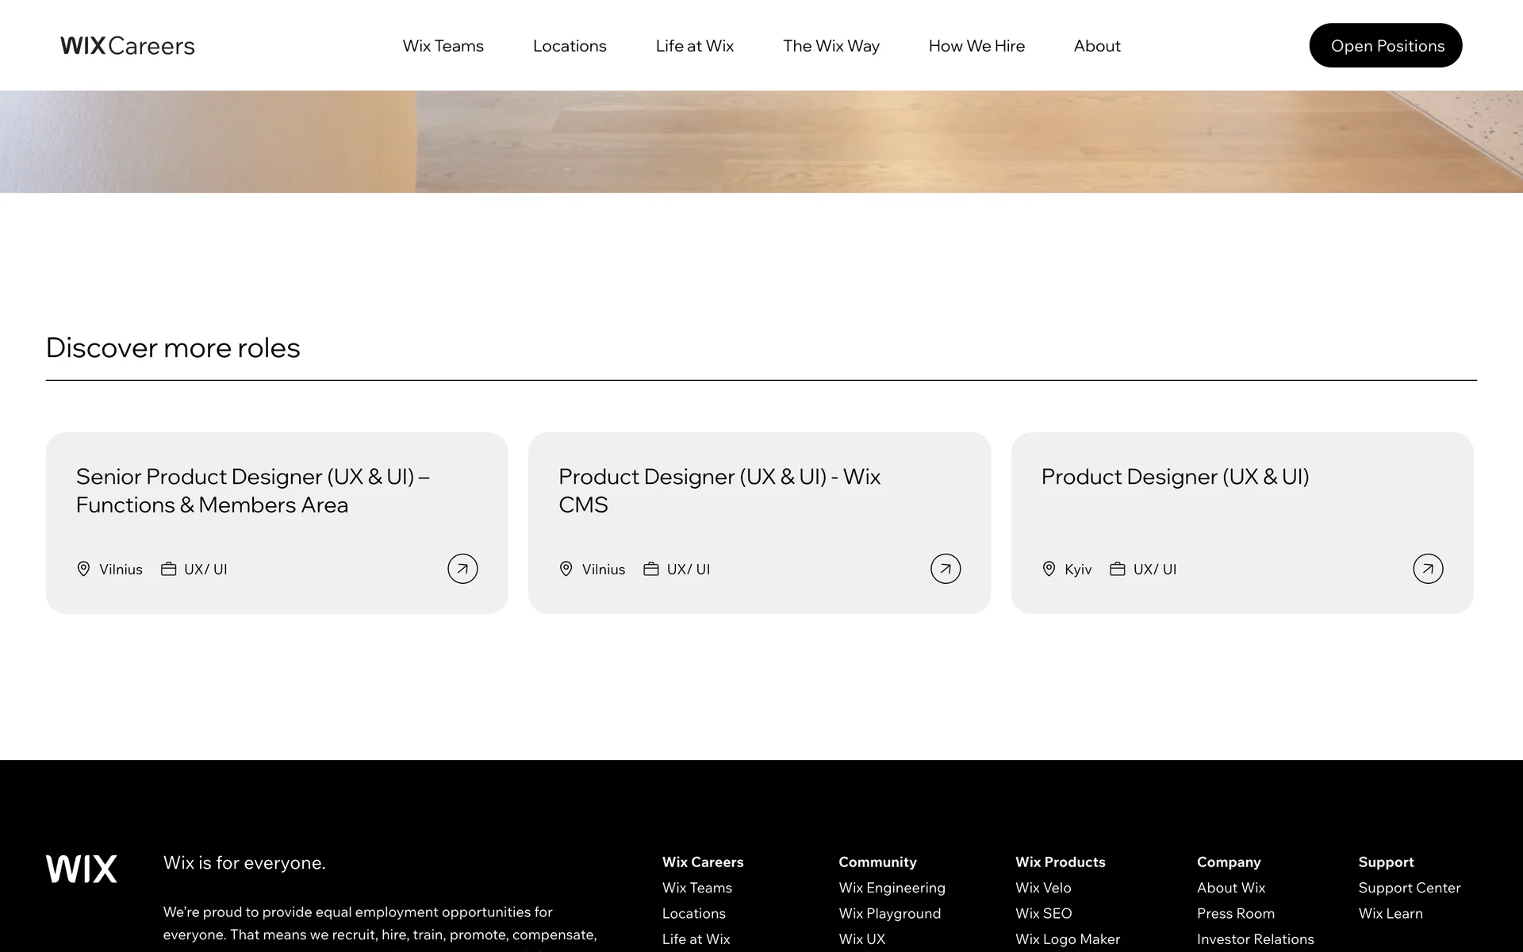The image size is (1523, 952).
Task: Click briefcase icon on Kyiv card
Action: click(1117, 569)
